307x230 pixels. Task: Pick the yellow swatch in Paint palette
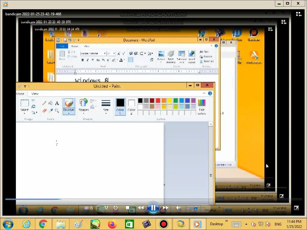pyautogui.click(x=170, y=101)
